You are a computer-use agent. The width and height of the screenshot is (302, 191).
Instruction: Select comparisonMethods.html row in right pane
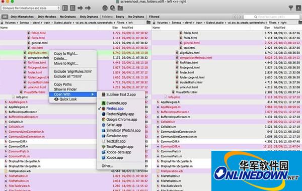point(227,58)
